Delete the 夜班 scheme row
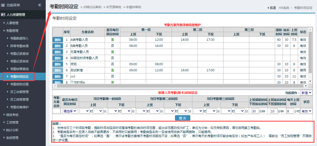Screen dimensions: 317x146 click(57, 64)
